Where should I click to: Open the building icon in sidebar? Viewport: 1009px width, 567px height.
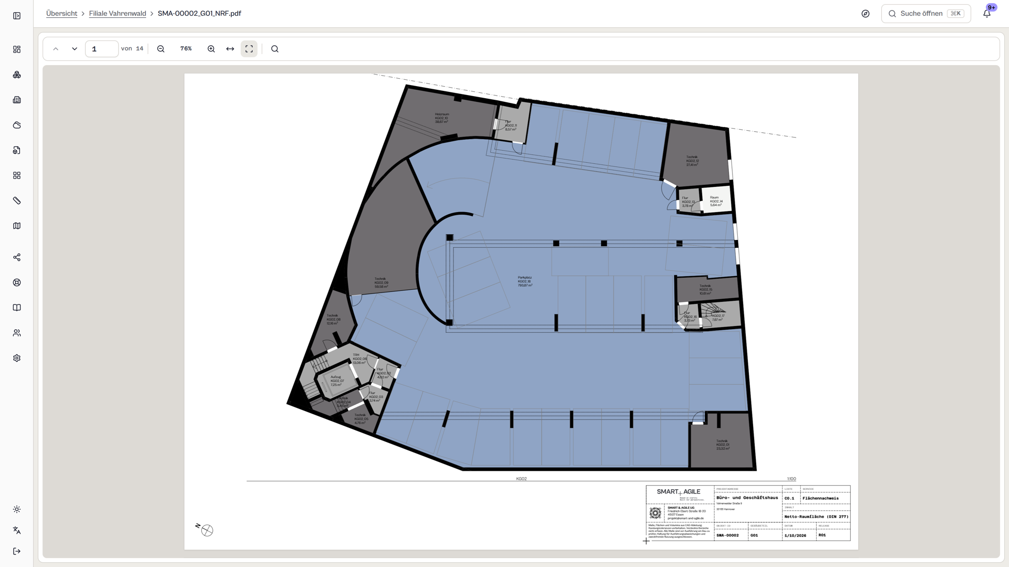pos(17,100)
